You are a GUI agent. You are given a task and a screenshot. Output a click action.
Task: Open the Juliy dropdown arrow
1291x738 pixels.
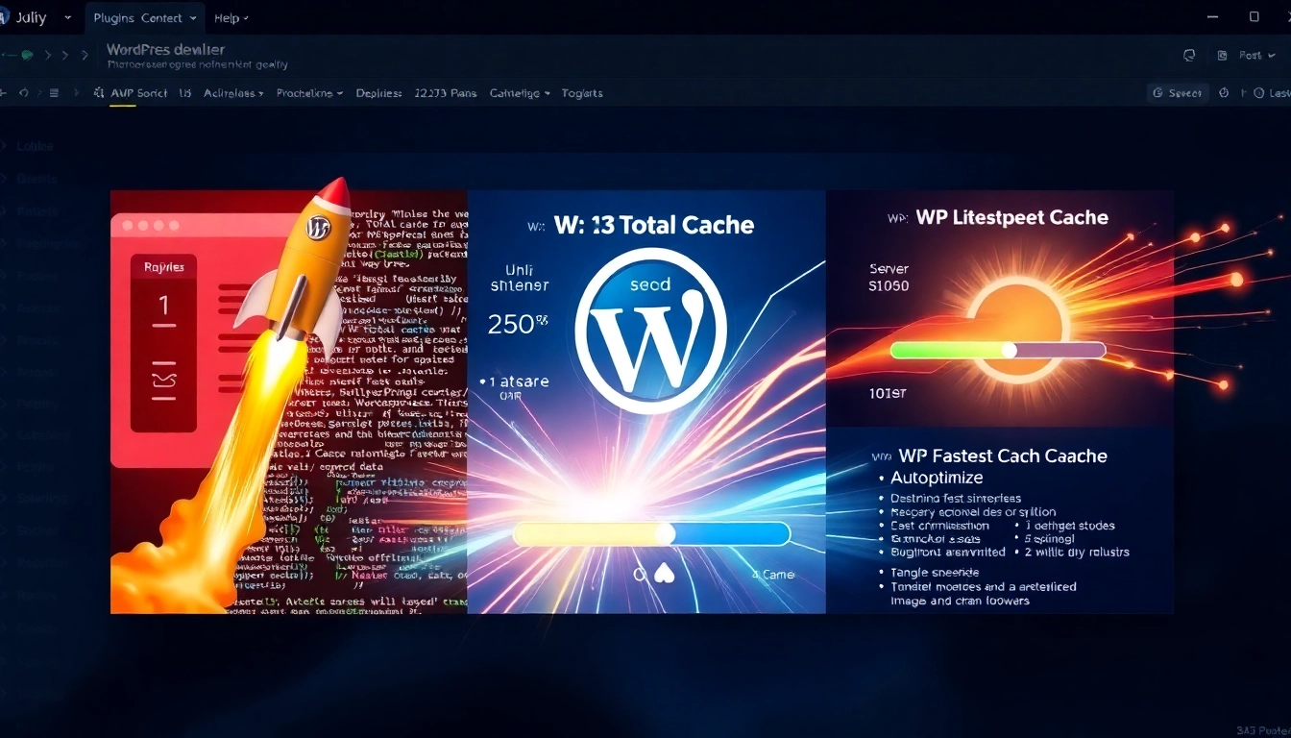[67, 18]
